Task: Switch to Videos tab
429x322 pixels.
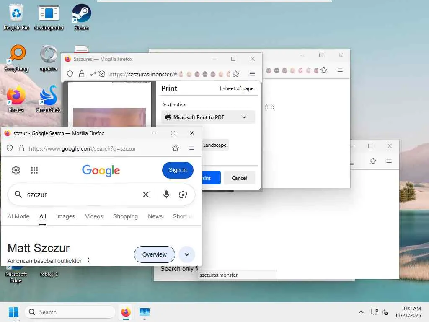Action: coord(94,216)
